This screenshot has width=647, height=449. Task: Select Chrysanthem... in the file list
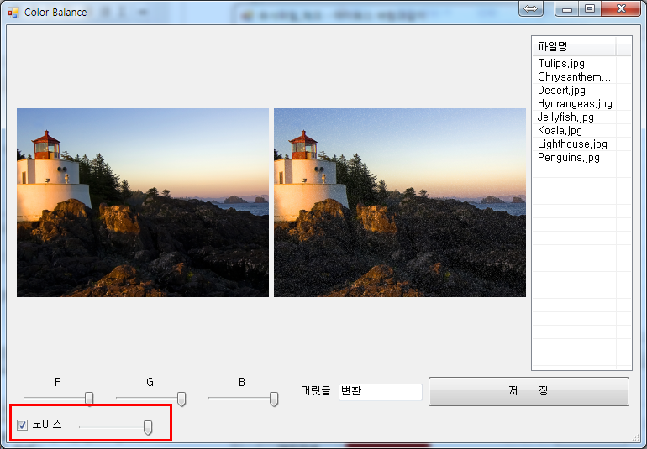click(x=574, y=76)
